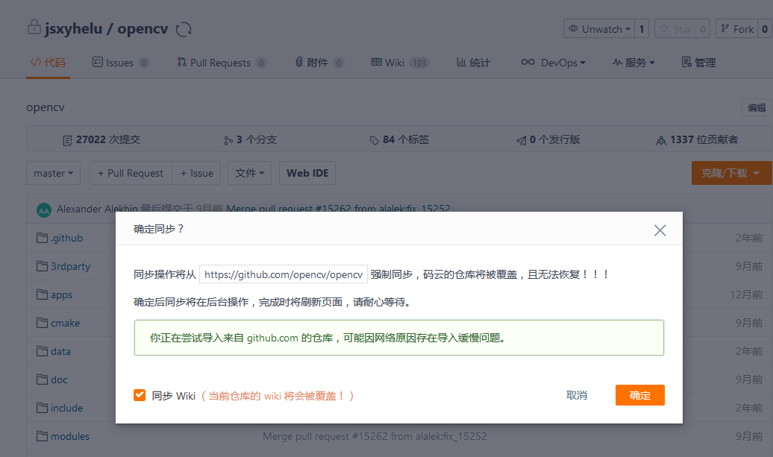Expand the DevOps menu
This screenshot has height=457, width=773.
[x=553, y=63]
